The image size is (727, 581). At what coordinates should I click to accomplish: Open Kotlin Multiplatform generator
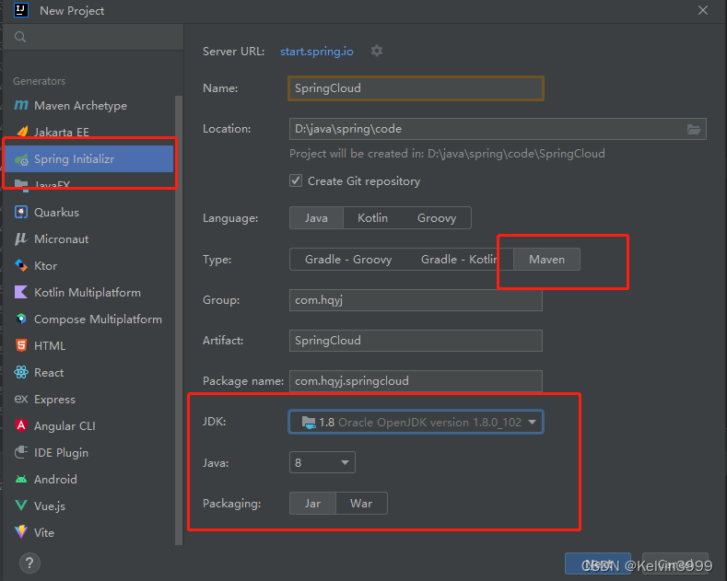pos(88,293)
